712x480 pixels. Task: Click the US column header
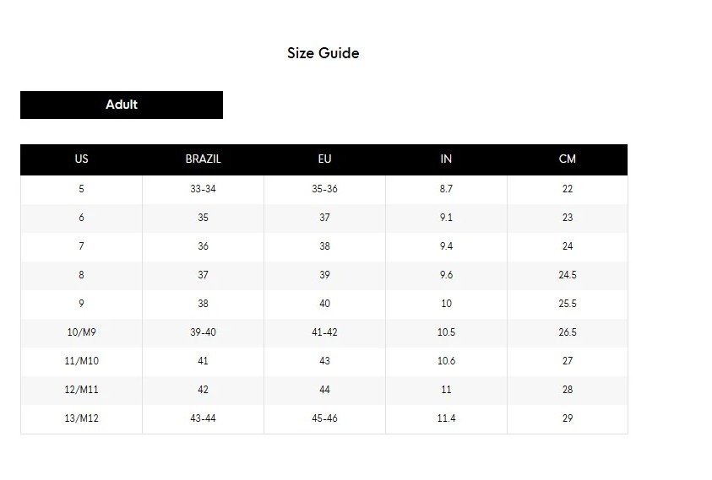[81, 159]
